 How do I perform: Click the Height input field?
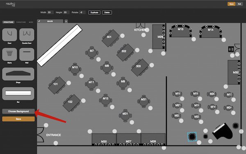coord(66,12)
